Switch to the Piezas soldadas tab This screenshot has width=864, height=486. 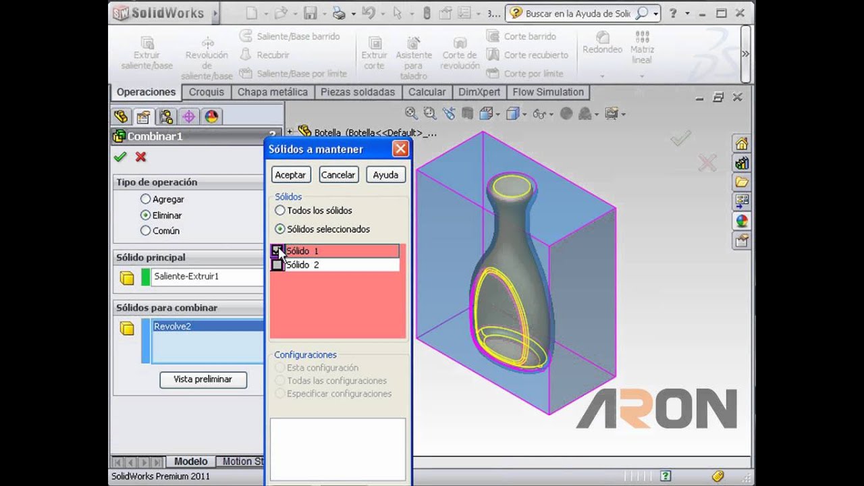point(358,92)
